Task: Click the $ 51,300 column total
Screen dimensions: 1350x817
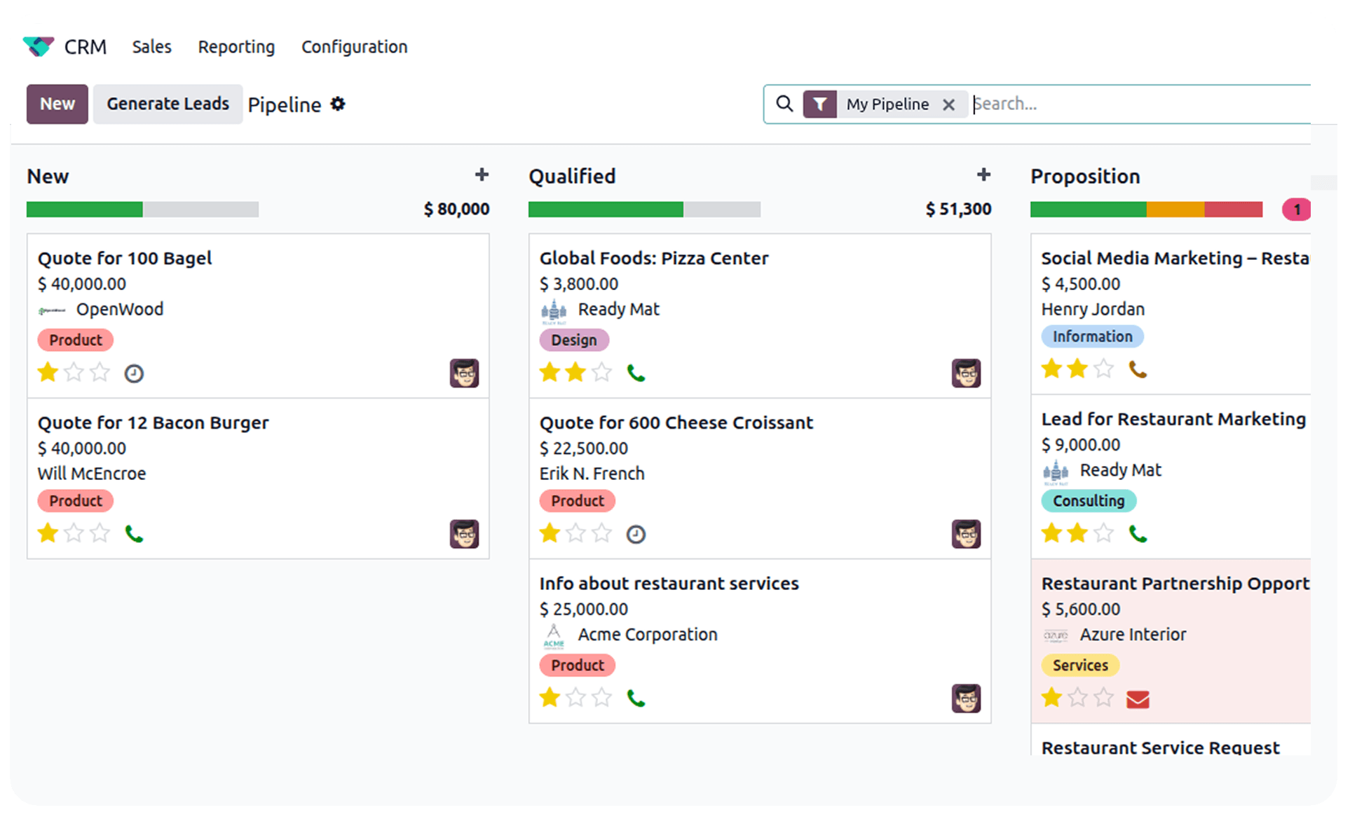Action: (x=958, y=210)
